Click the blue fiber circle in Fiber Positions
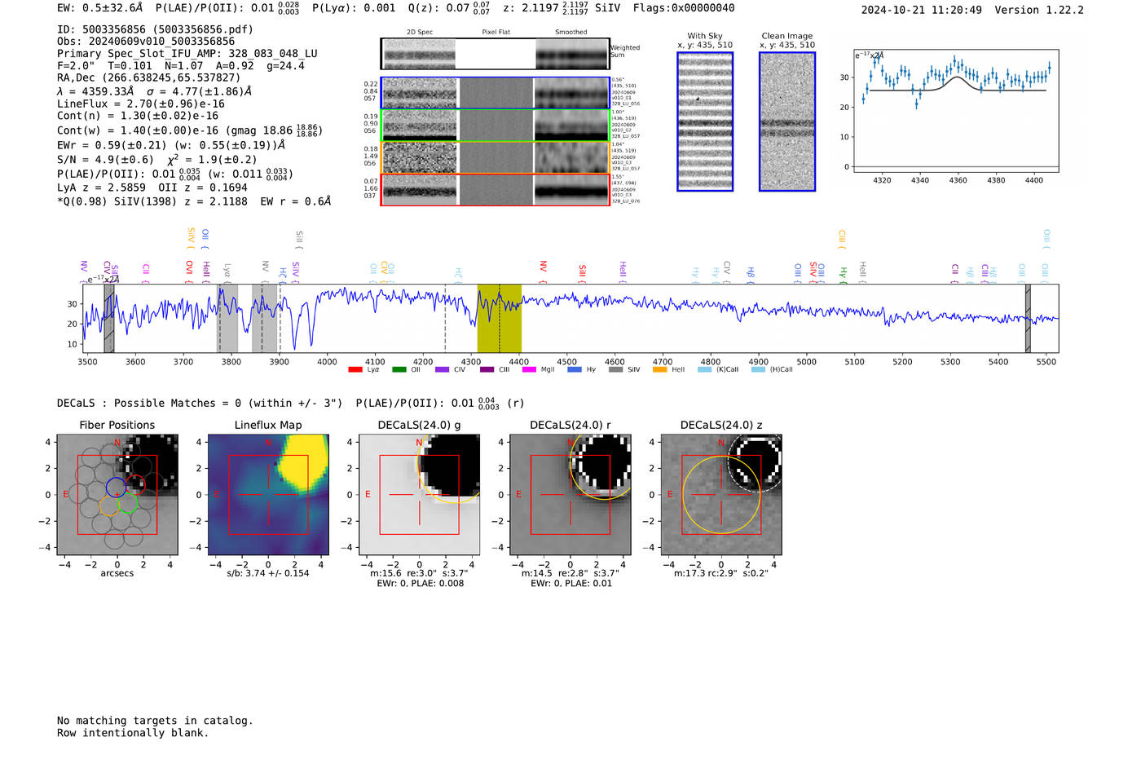The width and height of the screenshot is (1141, 777). 116,488
